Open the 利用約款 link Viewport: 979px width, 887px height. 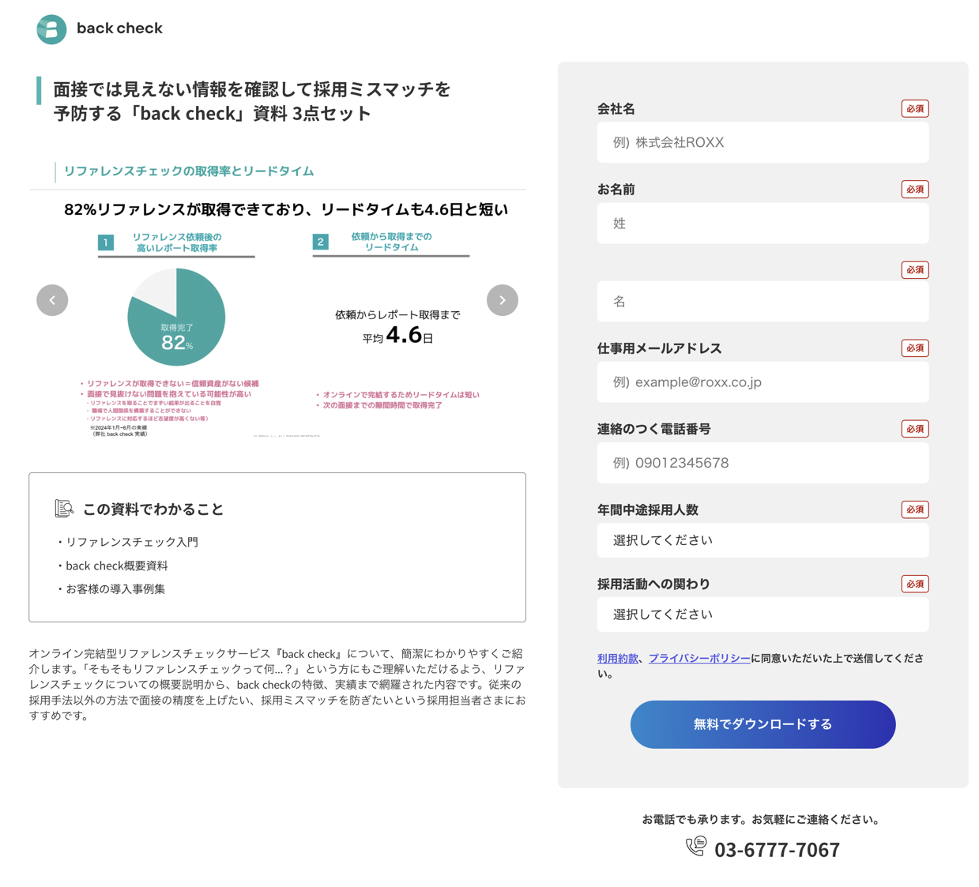(618, 658)
